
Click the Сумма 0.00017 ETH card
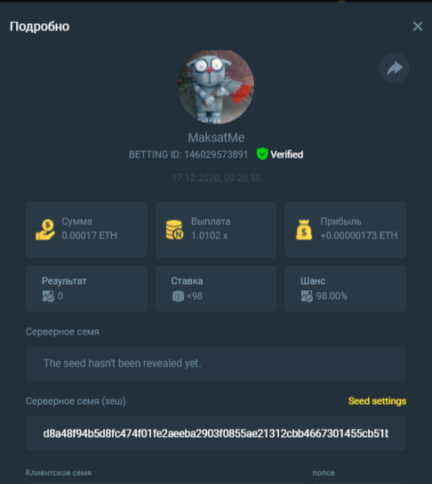point(86,230)
